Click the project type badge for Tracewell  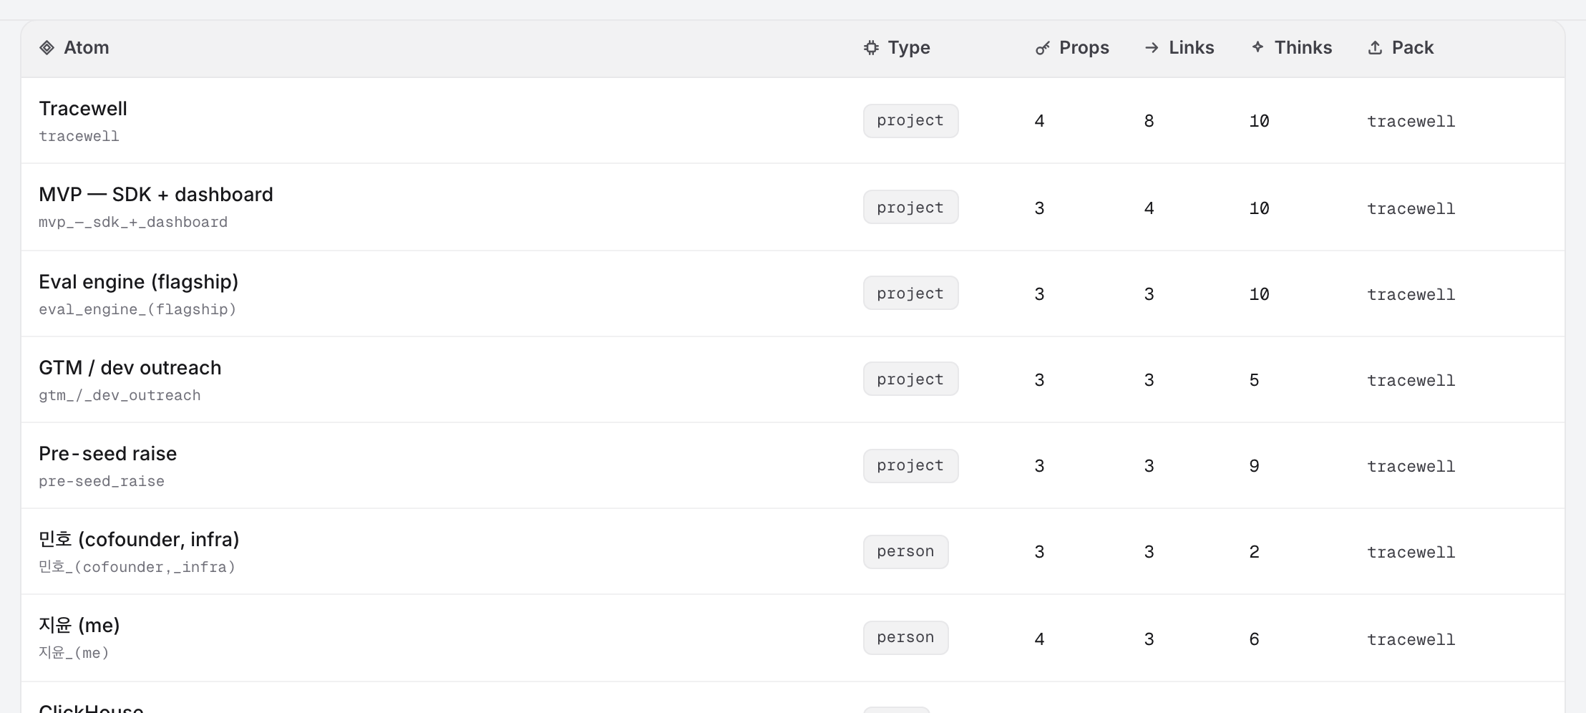910,121
